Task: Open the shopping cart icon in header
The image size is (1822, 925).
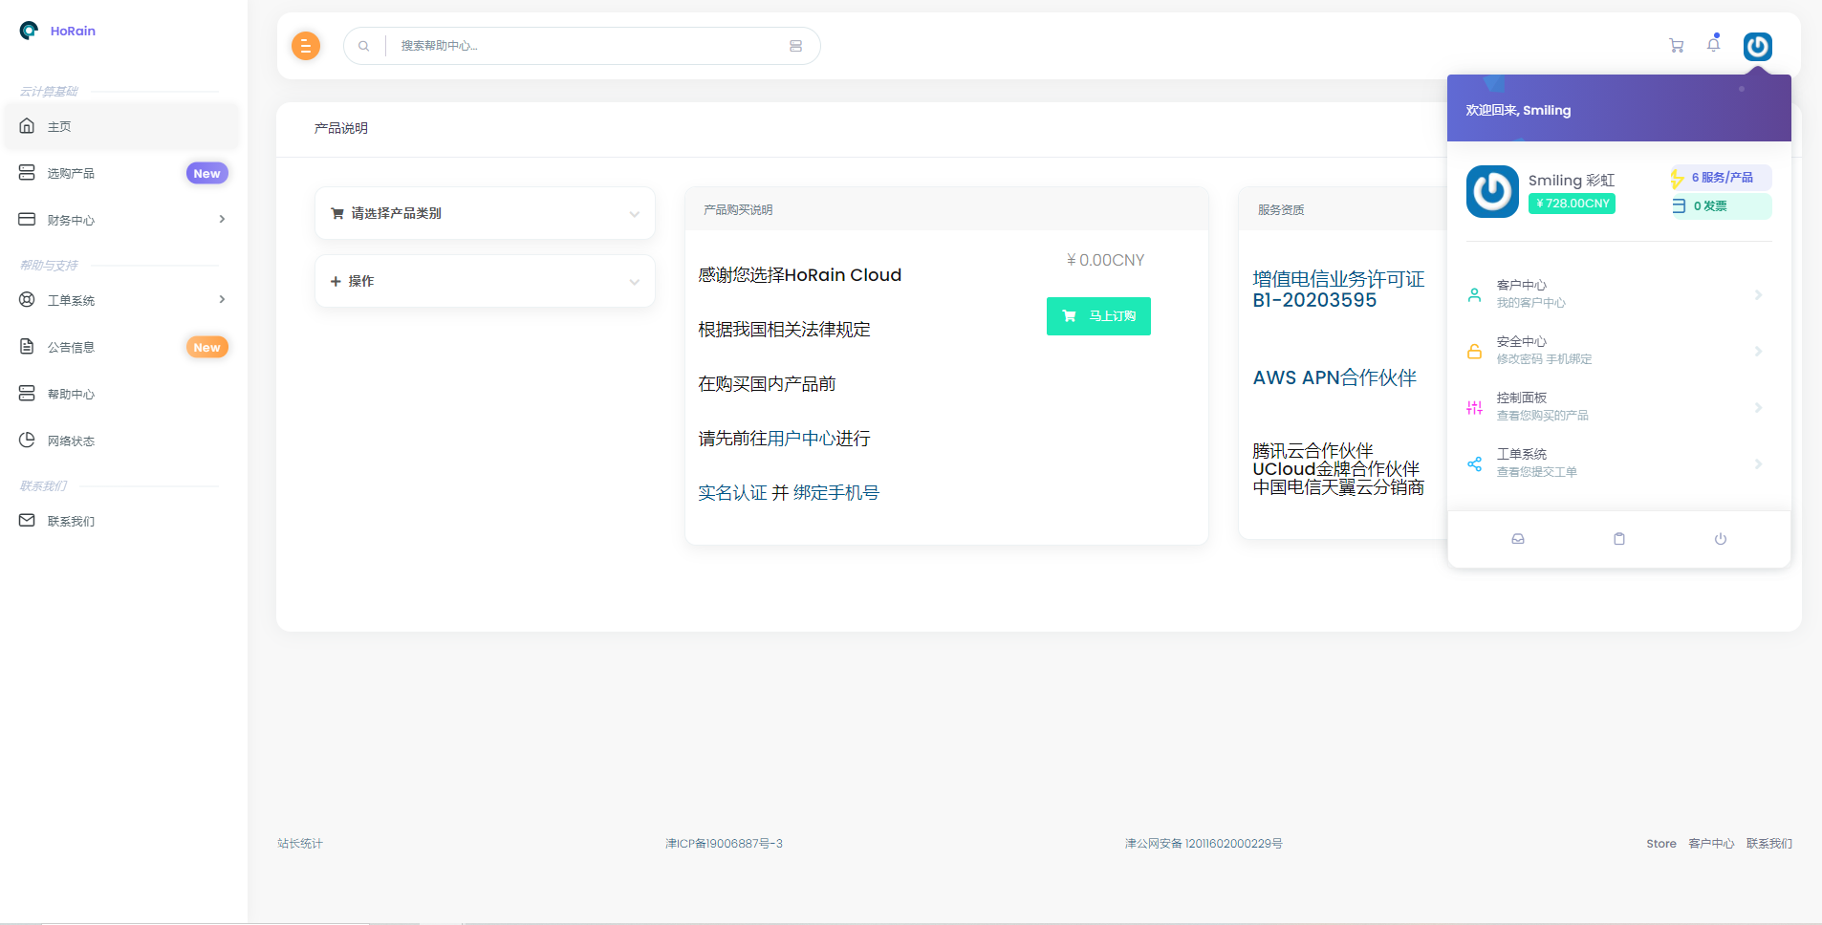Action: 1676,46
